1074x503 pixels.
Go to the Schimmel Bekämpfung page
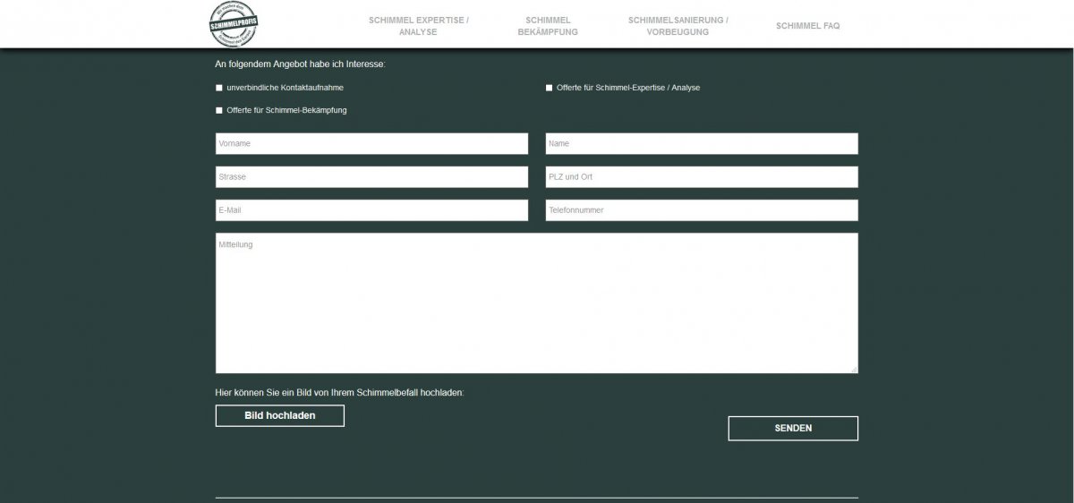tap(548, 25)
